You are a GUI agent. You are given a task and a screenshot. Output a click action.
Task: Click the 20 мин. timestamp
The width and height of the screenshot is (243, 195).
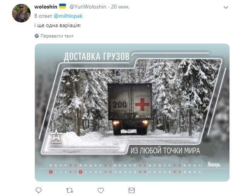point(120,7)
